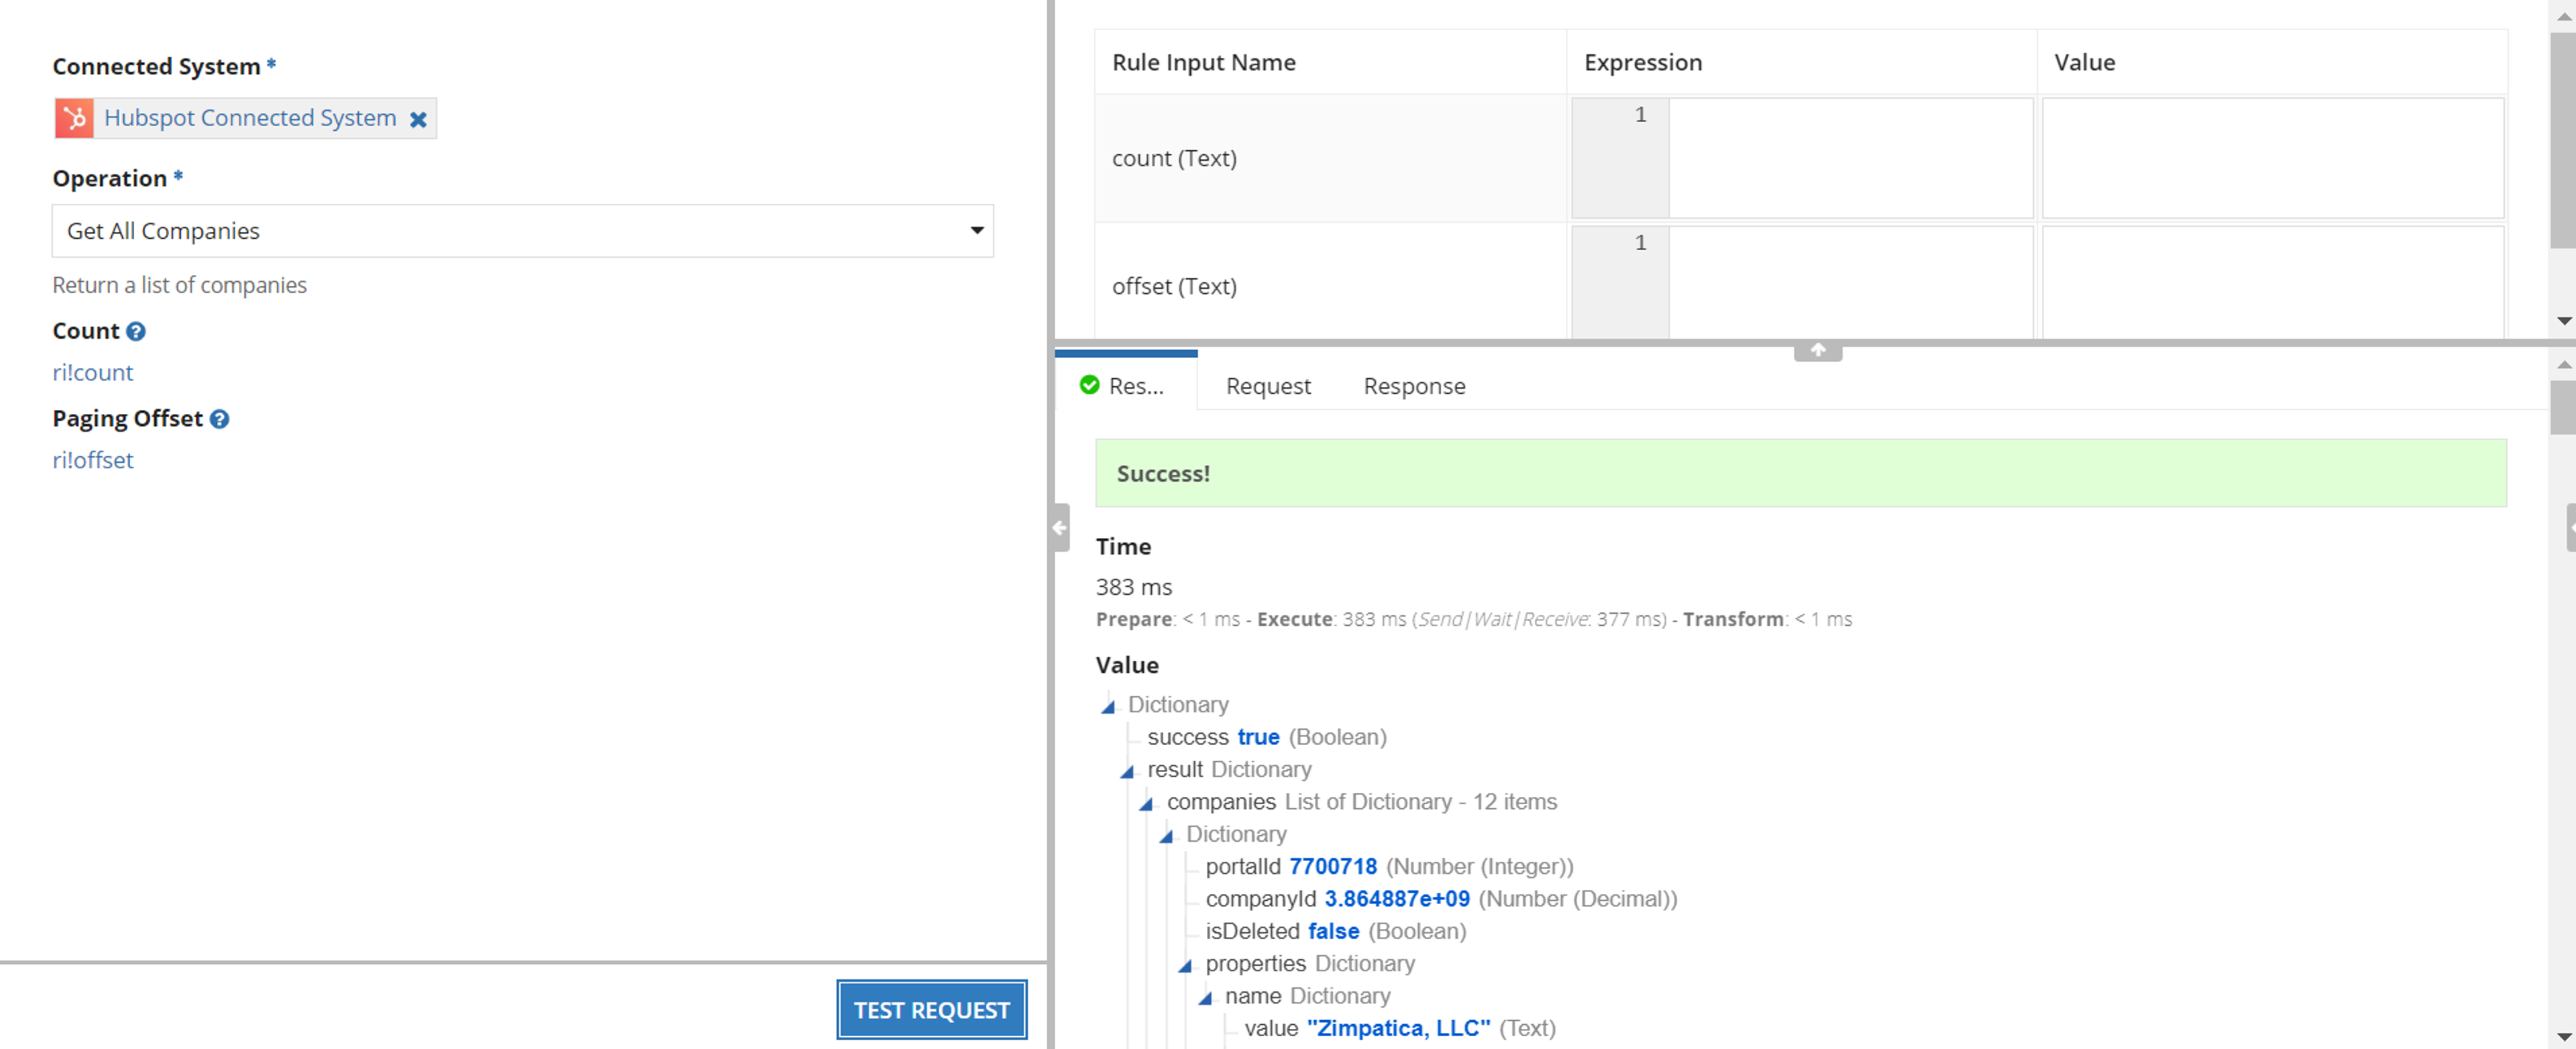The height and width of the screenshot is (1049, 2576).
Task: Open the Operation dropdown
Action: (522, 231)
